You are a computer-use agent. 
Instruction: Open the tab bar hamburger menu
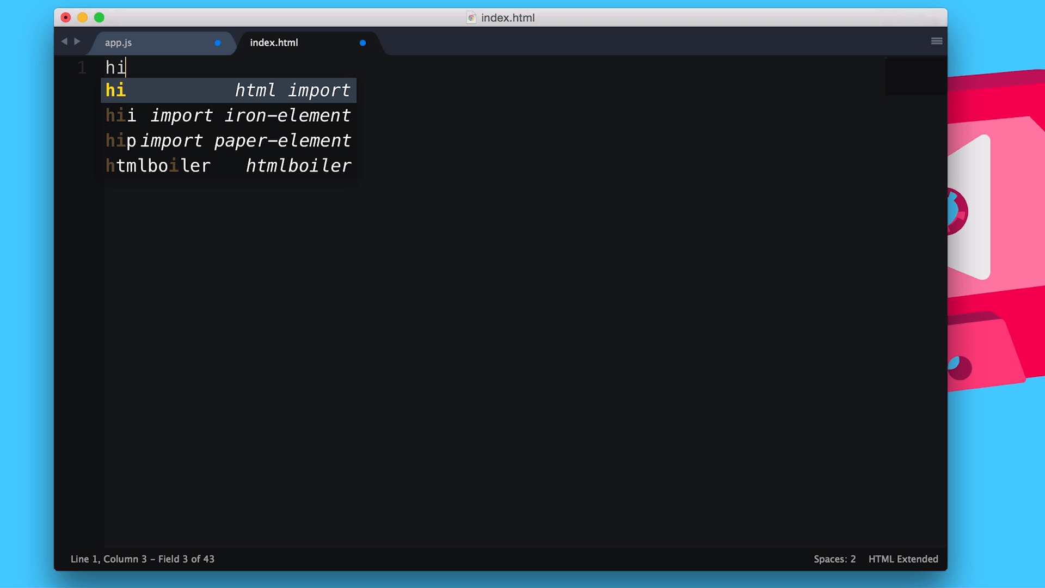click(937, 41)
